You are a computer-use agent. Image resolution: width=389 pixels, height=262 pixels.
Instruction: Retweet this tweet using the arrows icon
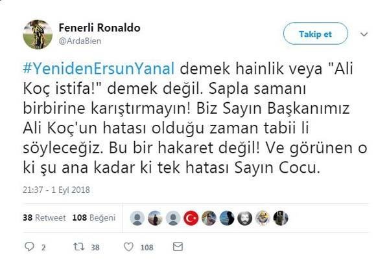(x=78, y=246)
